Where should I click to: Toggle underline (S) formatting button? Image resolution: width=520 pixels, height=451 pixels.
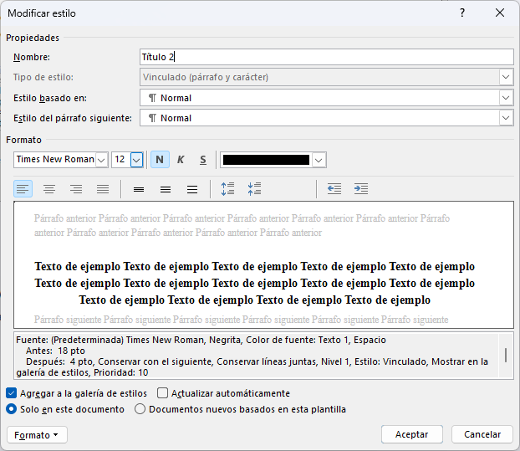[x=202, y=160]
